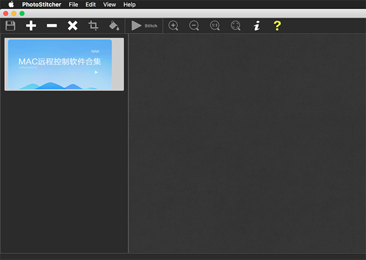Open the Edit menu
The image size is (366, 260).
pyautogui.click(x=90, y=4)
